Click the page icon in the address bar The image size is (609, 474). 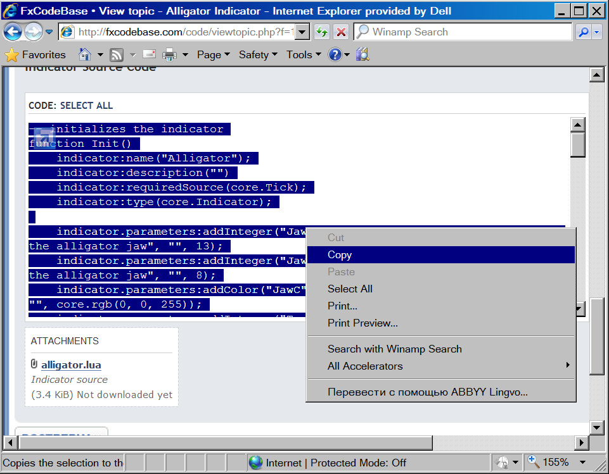[67, 32]
